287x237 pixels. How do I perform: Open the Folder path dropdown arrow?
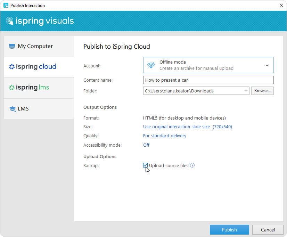tap(246, 91)
